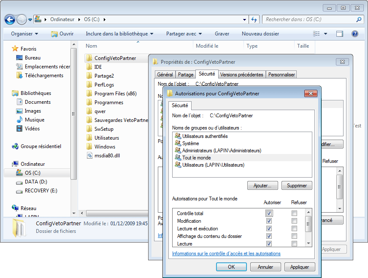
Task: Click Annuler in the Autorisations dialog
Action: click(265, 267)
